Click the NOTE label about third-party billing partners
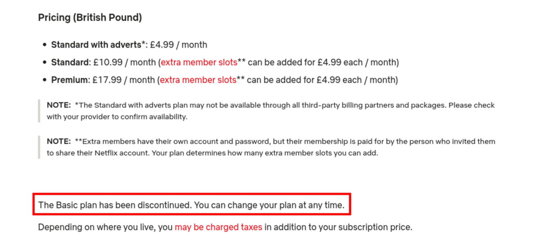This screenshot has height=245, width=540. [x=59, y=105]
